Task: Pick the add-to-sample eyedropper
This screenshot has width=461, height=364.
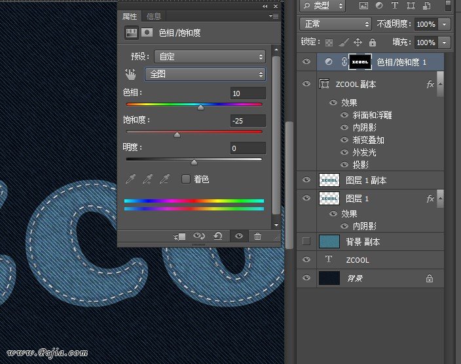Action: click(x=147, y=178)
